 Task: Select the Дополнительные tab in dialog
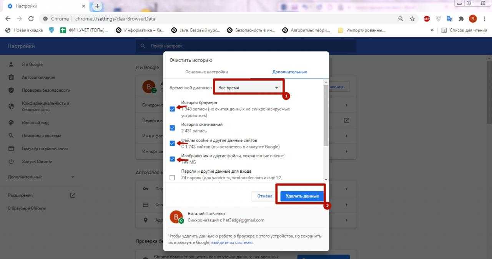[289, 72]
